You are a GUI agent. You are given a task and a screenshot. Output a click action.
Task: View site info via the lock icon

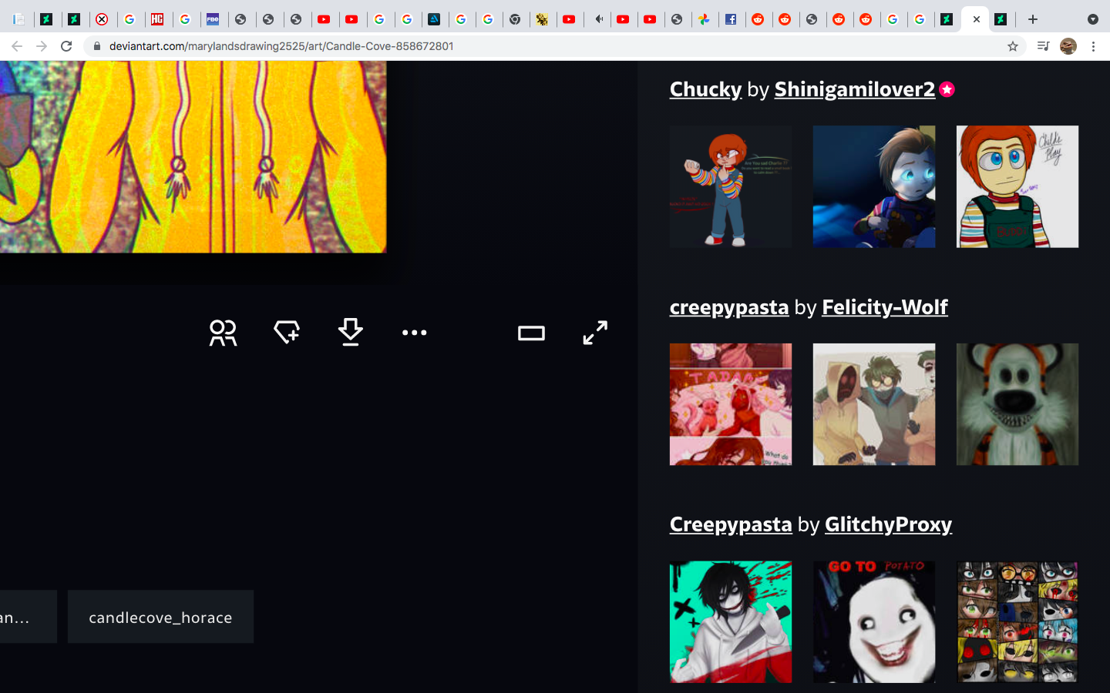point(96,46)
